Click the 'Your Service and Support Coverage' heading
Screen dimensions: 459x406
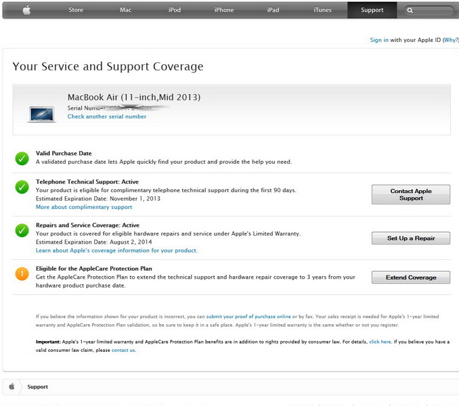(x=108, y=66)
